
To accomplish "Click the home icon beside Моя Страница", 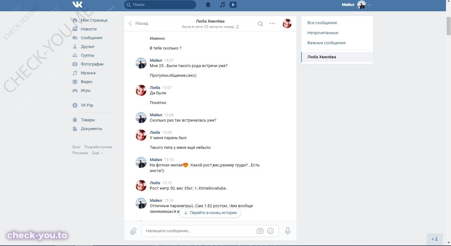I will pos(75,20).
